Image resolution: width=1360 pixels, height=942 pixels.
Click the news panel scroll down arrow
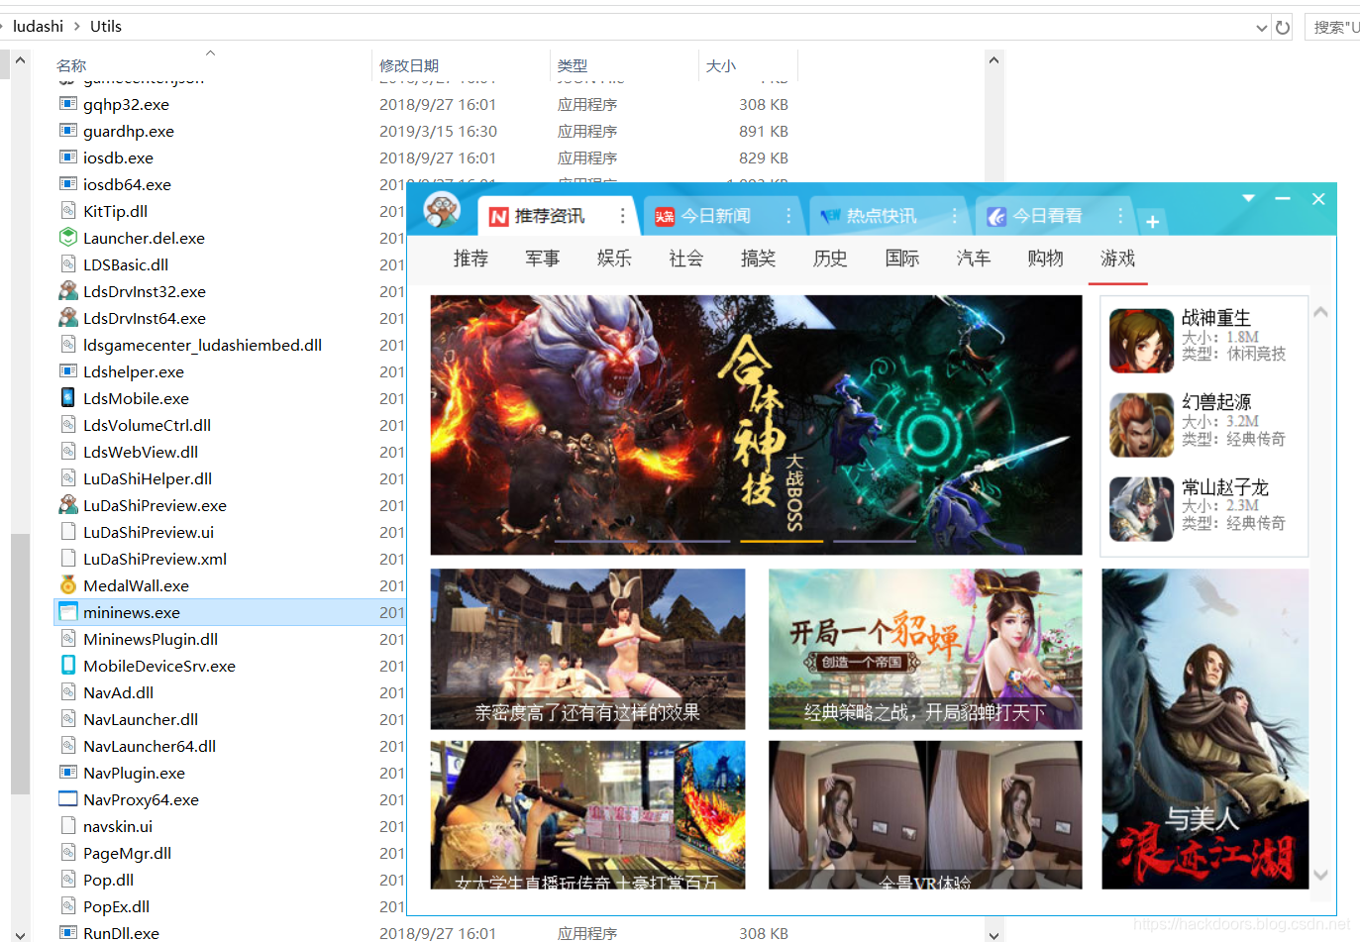[1320, 875]
